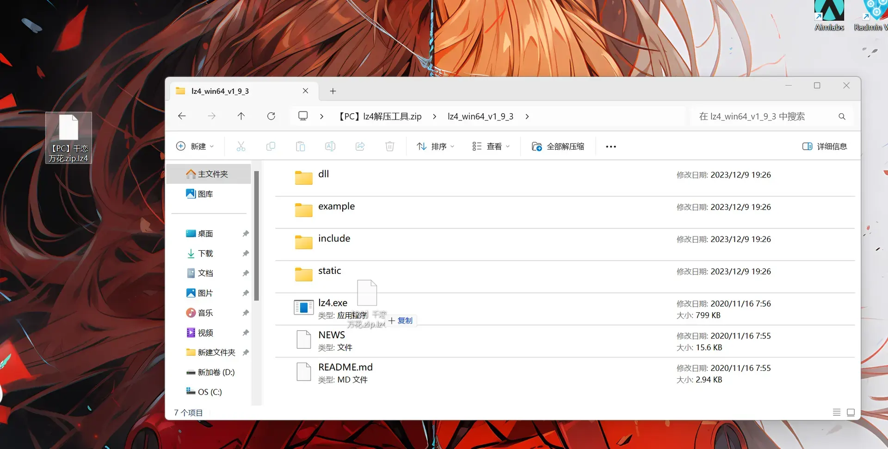Click 全部解压缩 extract all button
Screen dimensions: 888x449
(558, 146)
